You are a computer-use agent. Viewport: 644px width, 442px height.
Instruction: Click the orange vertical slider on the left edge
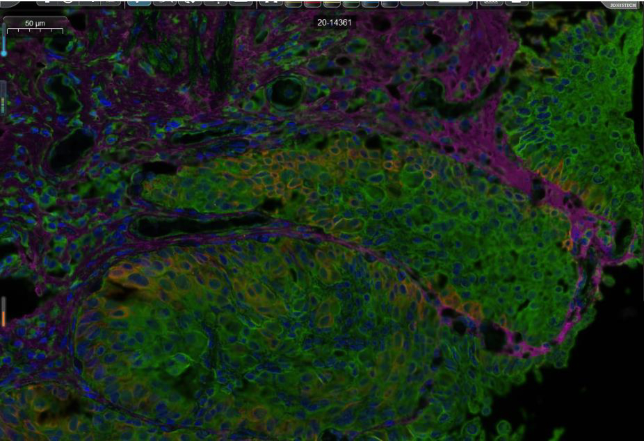point(3,312)
